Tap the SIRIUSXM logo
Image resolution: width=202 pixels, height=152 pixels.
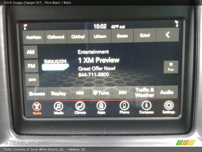[55, 65]
